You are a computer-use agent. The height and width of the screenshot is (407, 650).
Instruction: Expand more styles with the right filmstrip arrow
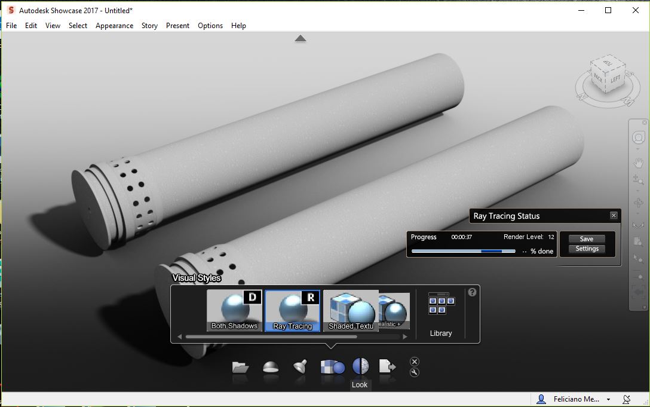click(x=405, y=336)
